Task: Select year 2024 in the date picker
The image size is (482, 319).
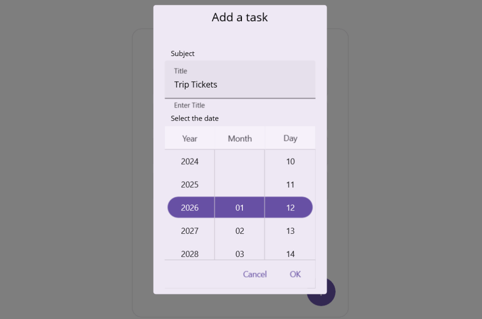Action: (x=190, y=161)
